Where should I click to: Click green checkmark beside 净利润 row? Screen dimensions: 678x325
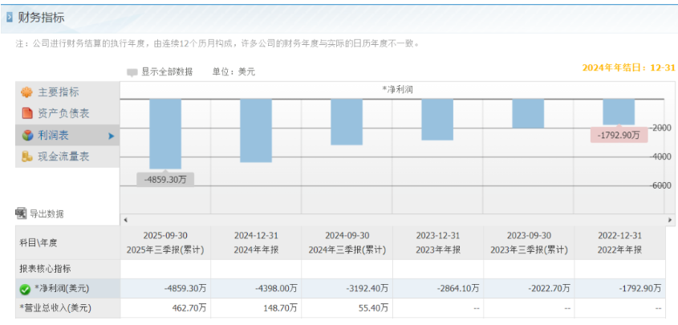[x=25, y=288]
